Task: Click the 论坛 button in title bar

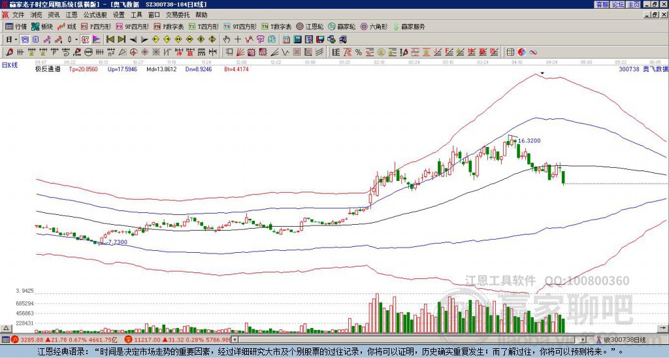Action: 617,5
